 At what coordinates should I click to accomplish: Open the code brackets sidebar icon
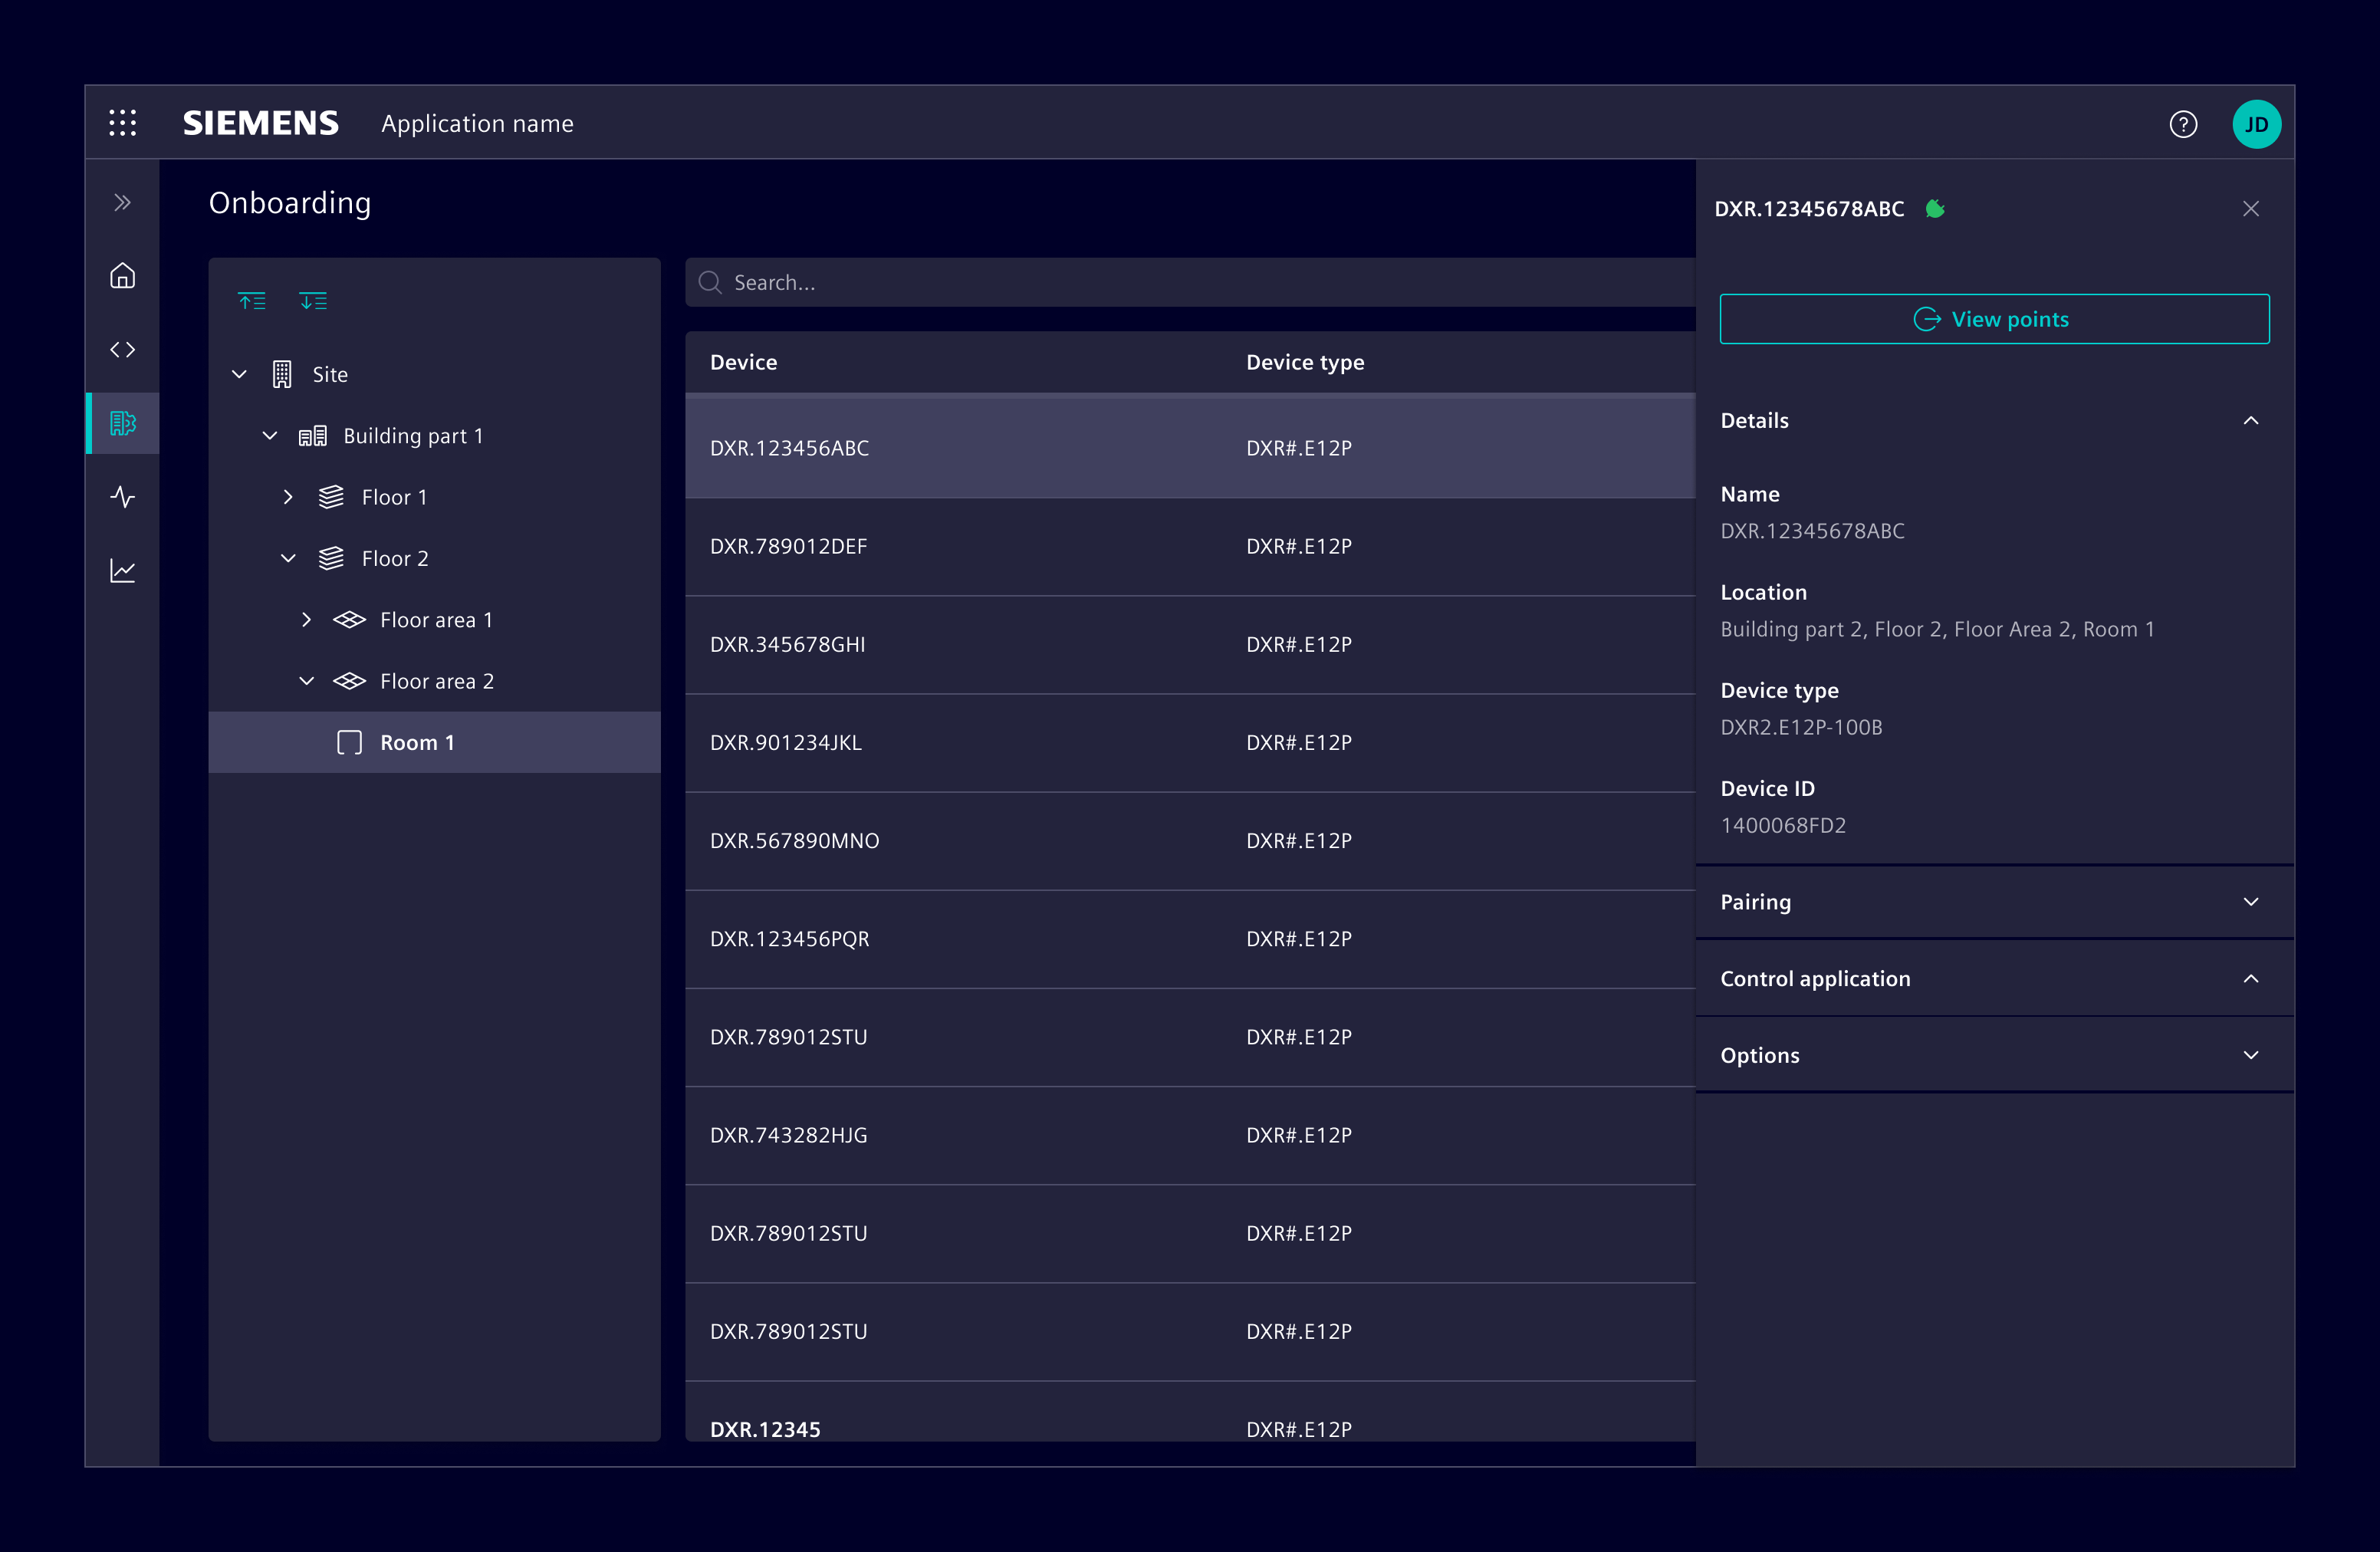(x=122, y=349)
